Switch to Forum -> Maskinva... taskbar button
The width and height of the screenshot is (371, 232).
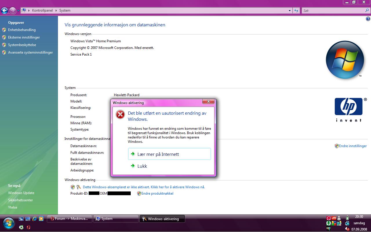pos(70,219)
